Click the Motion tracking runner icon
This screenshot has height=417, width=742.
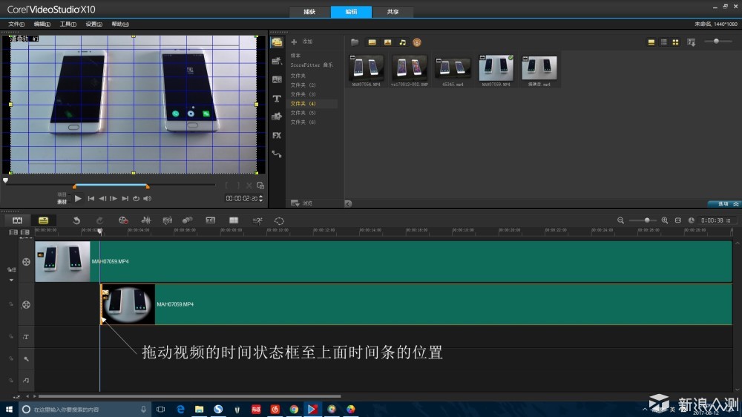[257, 220]
